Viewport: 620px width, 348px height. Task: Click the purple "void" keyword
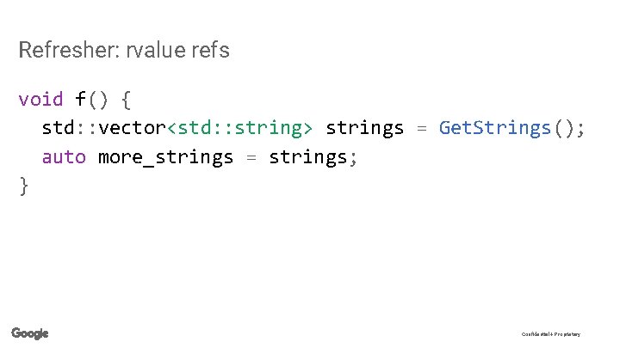click(40, 100)
